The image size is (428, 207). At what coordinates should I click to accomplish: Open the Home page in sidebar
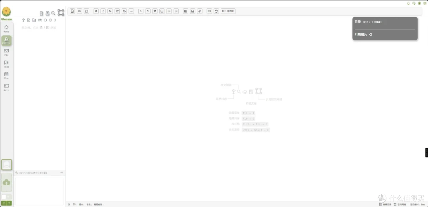6,29
